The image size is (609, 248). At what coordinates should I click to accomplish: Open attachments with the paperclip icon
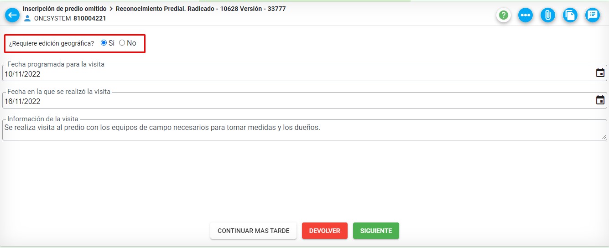548,15
